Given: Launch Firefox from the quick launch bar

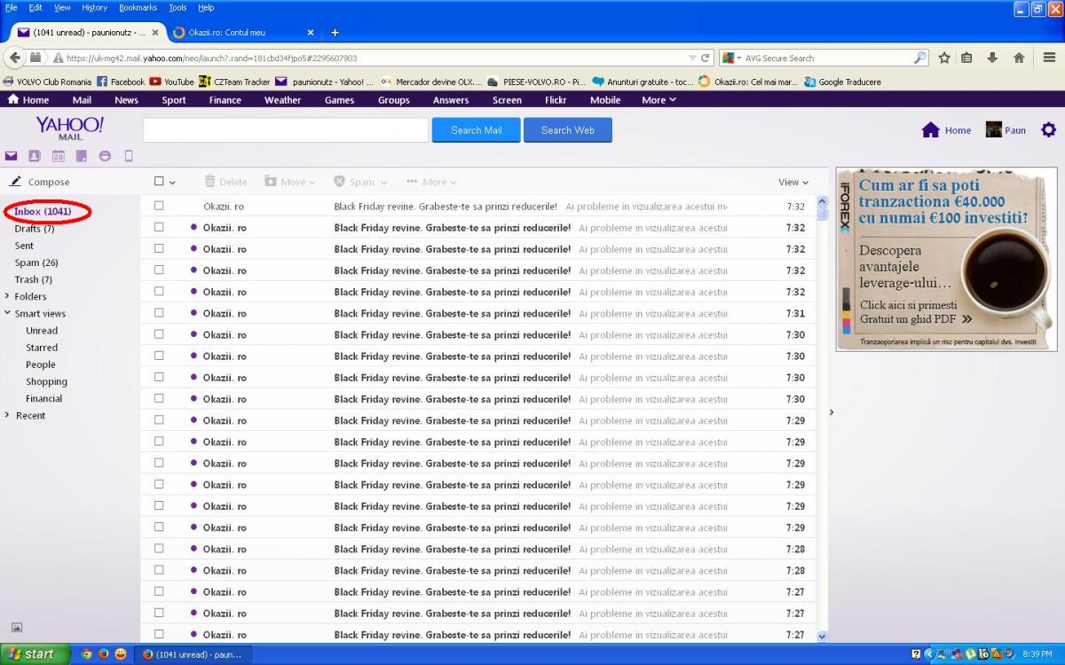Looking at the screenshot, I should (103, 654).
